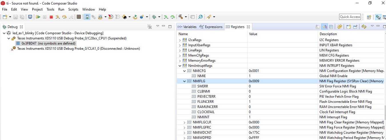Expand the InputXbarRegs register group
This screenshot has width=386, height=140.
click(x=180, y=45)
